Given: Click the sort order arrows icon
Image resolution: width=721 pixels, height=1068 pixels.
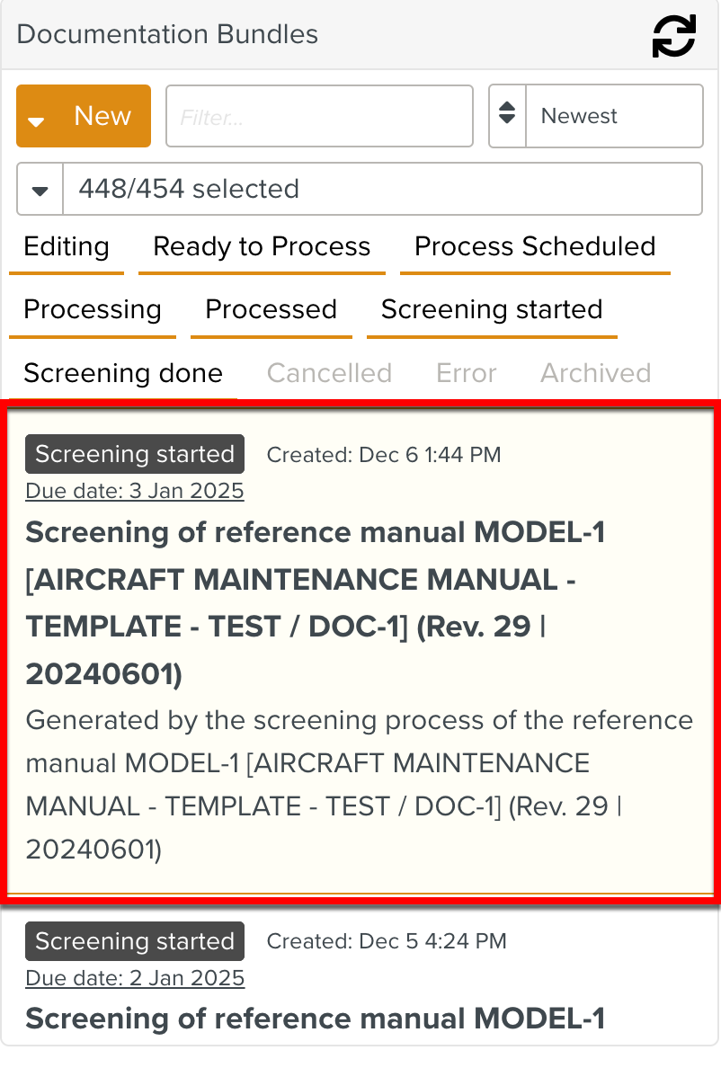Looking at the screenshot, I should point(507,116).
